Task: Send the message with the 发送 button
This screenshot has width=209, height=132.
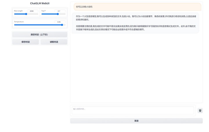Action: pyautogui.click(x=136, y=121)
